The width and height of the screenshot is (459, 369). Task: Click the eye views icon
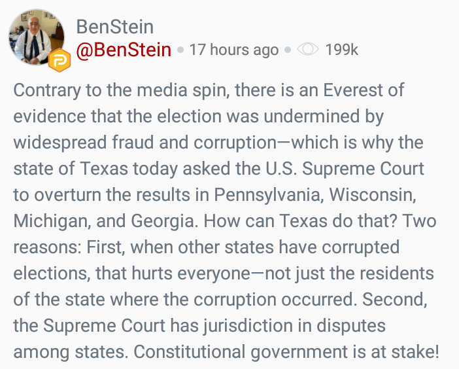(307, 50)
